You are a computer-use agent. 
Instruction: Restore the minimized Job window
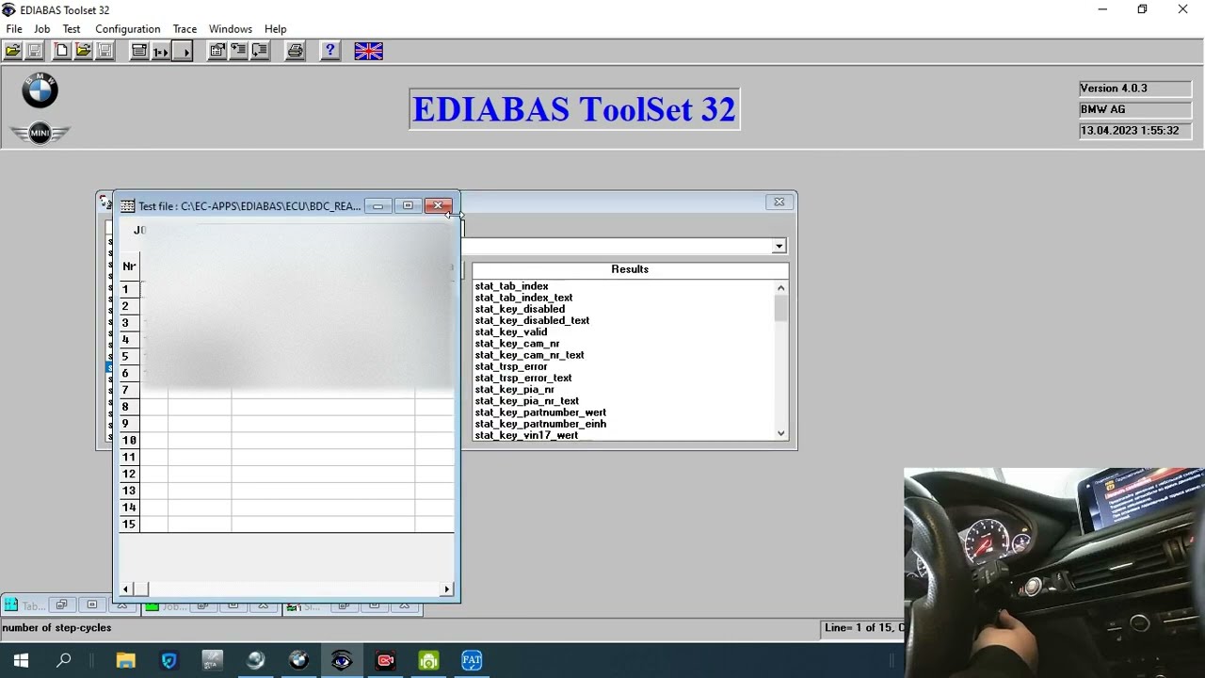tap(202, 605)
